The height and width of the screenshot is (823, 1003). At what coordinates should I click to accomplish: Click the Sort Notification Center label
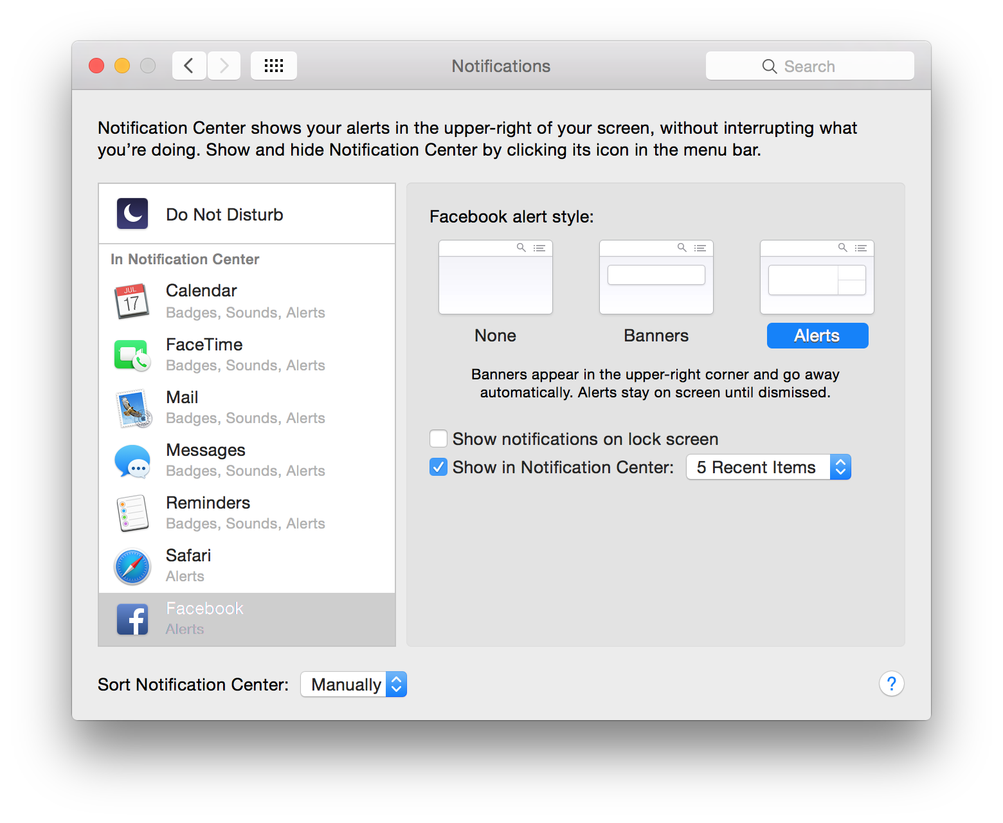(193, 684)
